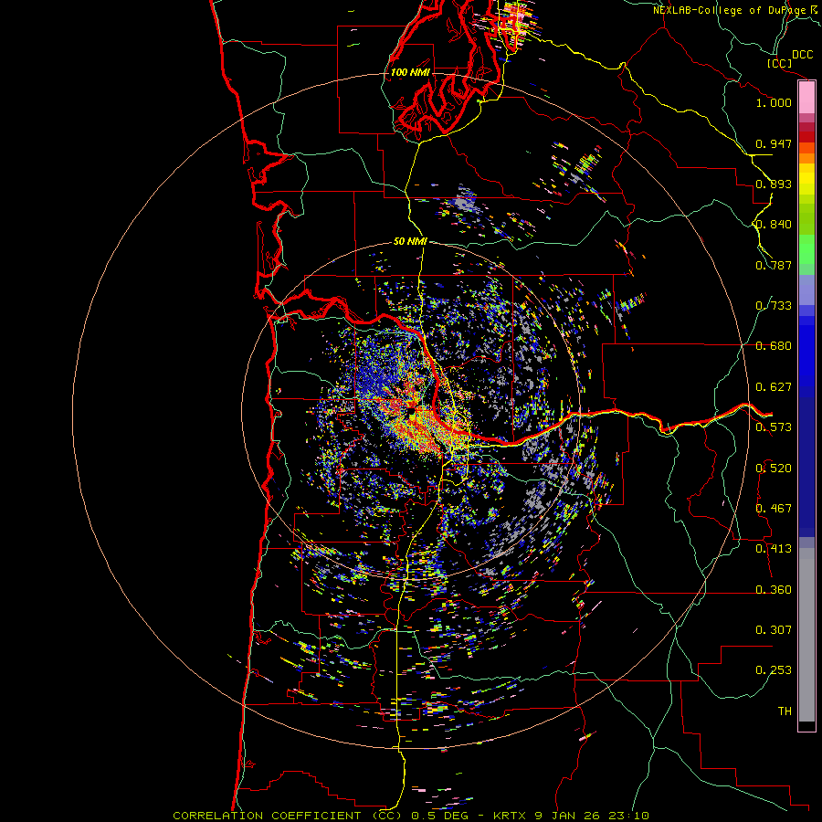
Task: Click the '0.520' legend value
Action: point(774,469)
